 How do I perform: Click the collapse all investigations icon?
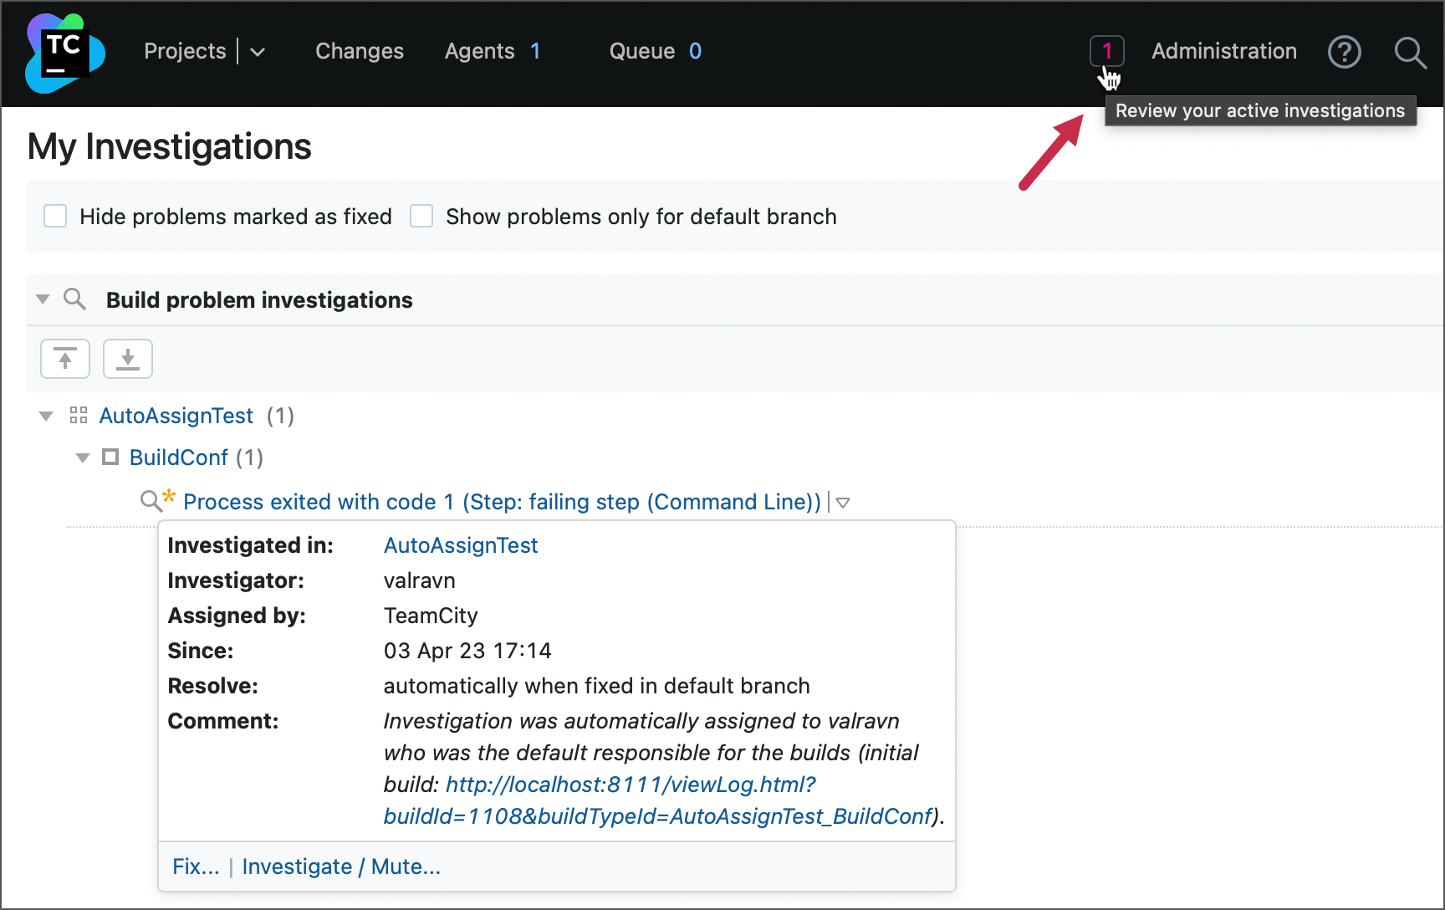tap(65, 358)
